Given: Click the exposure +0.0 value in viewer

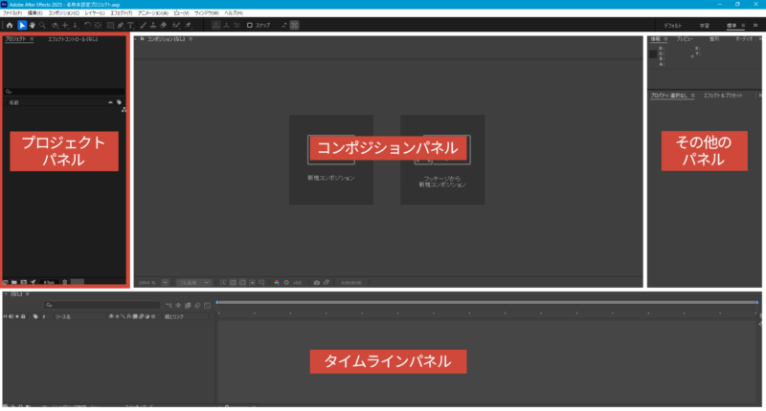Looking at the screenshot, I should [297, 283].
